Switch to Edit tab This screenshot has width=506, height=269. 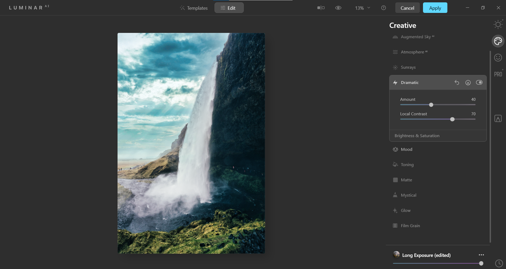(229, 8)
